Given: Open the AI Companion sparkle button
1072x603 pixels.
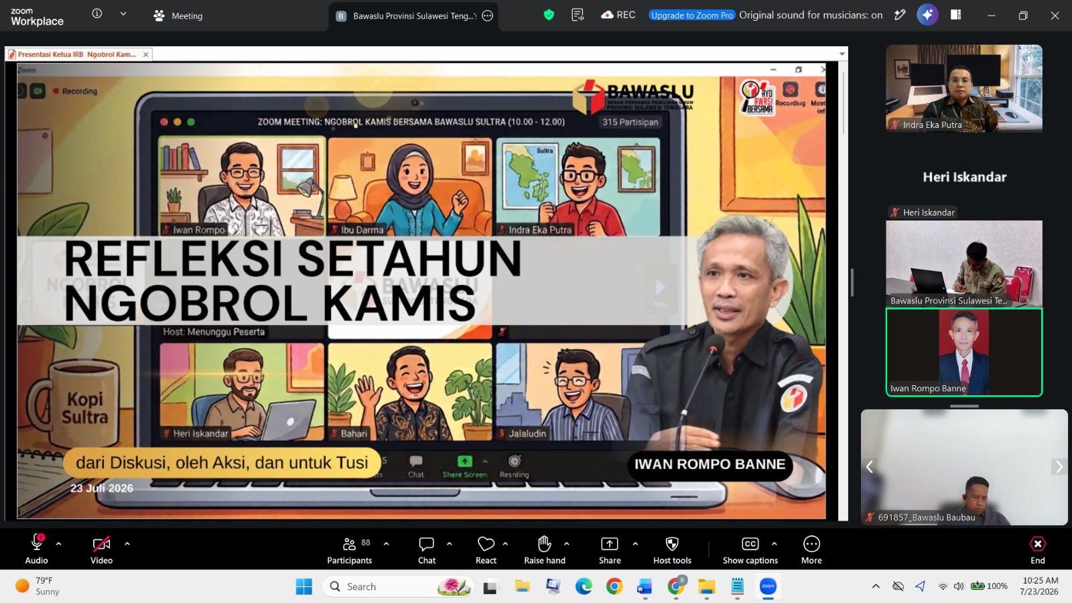Looking at the screenshot, I should coord(927,15).
